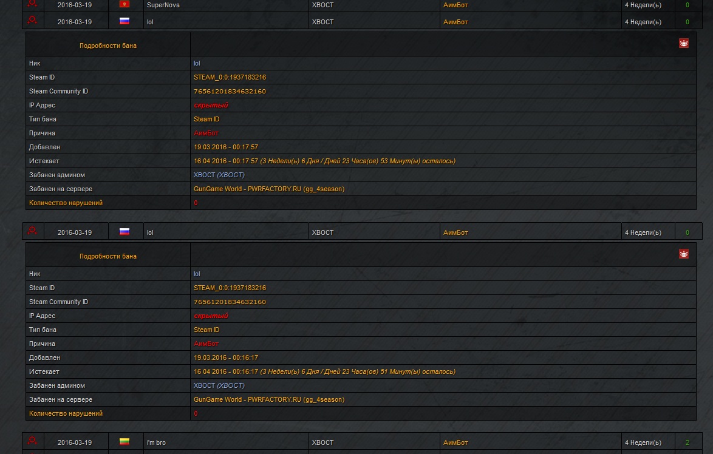Click the green violation count 2 for i'm bro
Image resolution: width=713 pixels, height=454 pixels.
coord(687,443)
